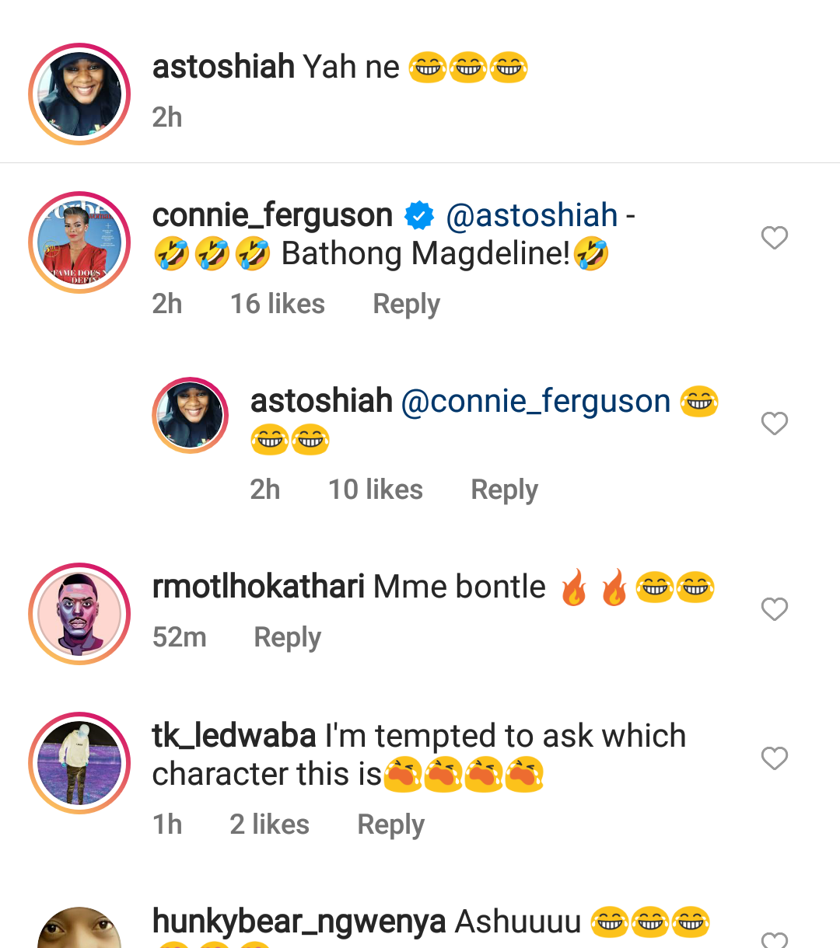The width and height of the screenshot is (840, 948).
Task: Open tk_ledwaba's profile picture
Action: tap(79, 763)
